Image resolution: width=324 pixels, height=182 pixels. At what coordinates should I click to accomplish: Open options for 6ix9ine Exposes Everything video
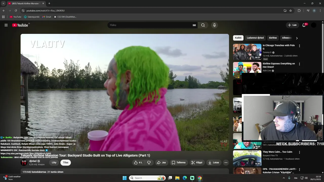click(299, 64)
